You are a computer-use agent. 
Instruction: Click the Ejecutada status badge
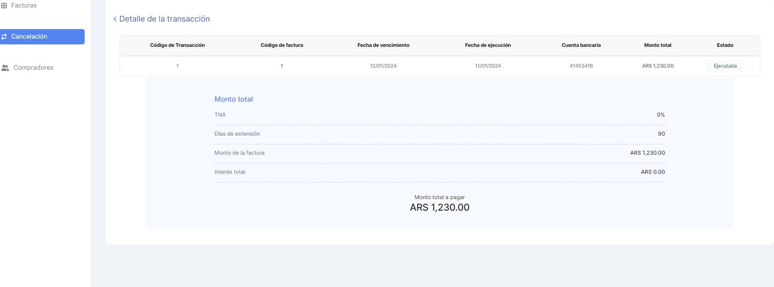(725, 66)
